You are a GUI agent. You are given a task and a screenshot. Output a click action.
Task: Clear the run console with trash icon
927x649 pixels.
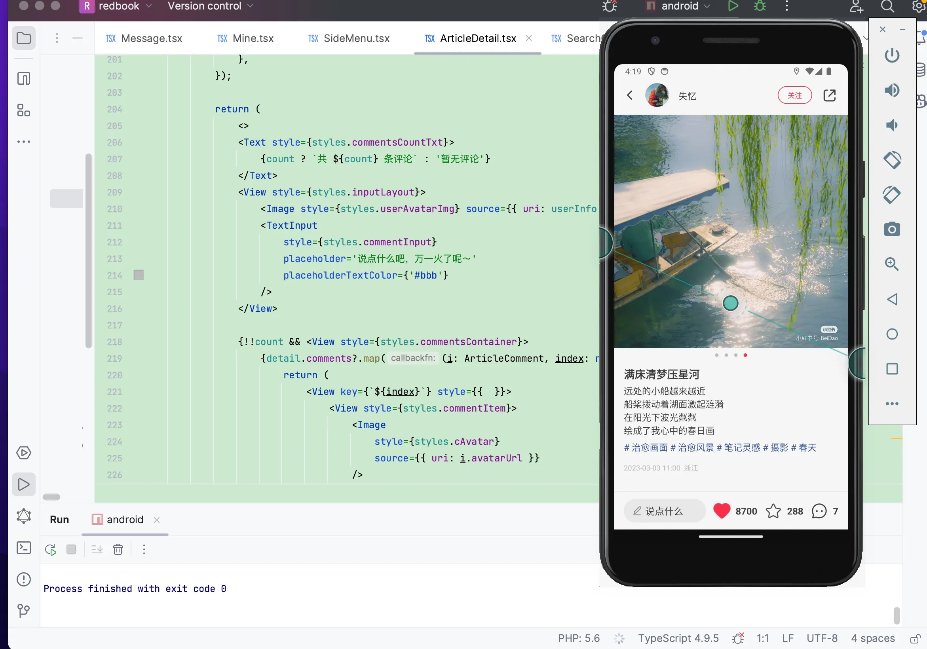point(118,549)
